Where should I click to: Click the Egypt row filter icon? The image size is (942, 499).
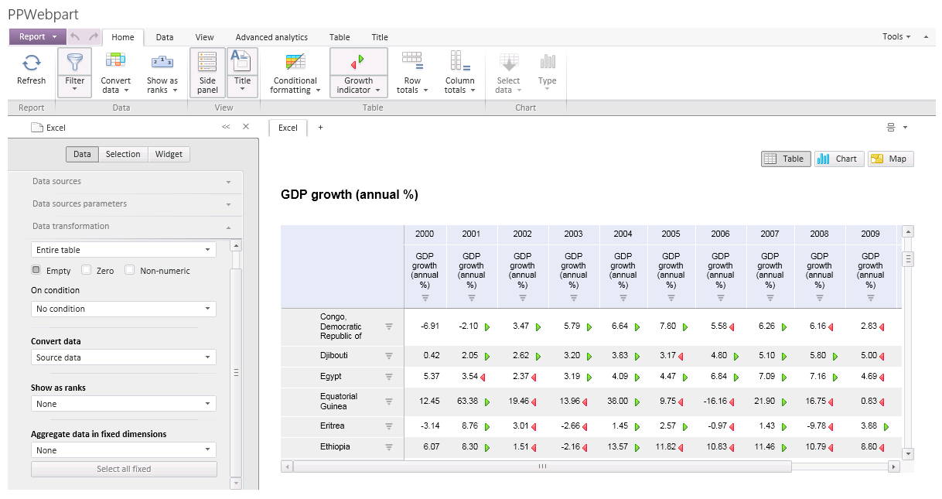click(389, 377)
